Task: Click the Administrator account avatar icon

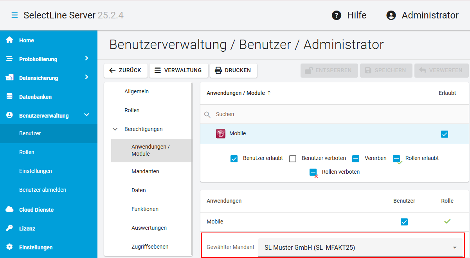Action: (391, 15)
